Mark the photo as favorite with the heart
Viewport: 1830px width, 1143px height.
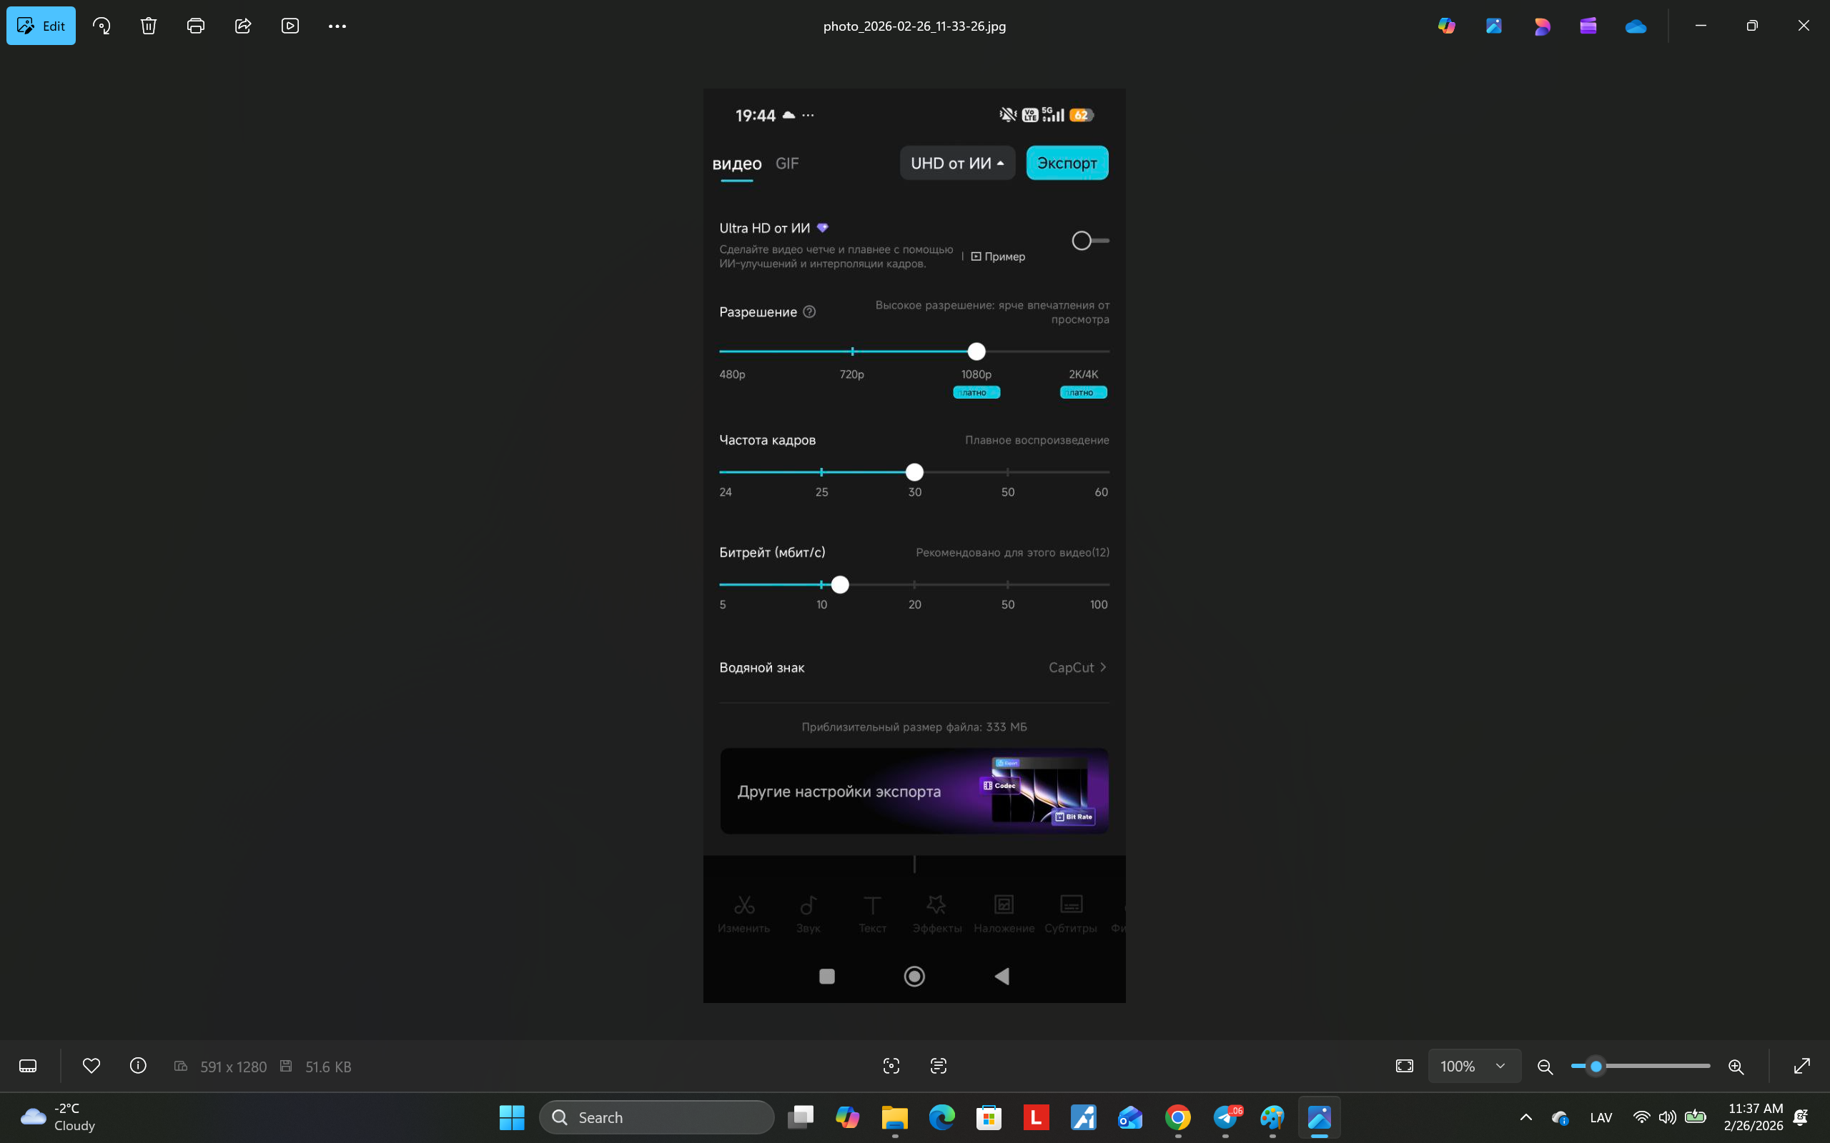tap(91, 1066)
